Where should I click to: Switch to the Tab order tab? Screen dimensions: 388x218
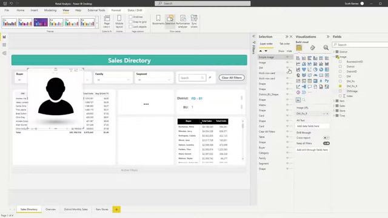click(x=284, y=44)
